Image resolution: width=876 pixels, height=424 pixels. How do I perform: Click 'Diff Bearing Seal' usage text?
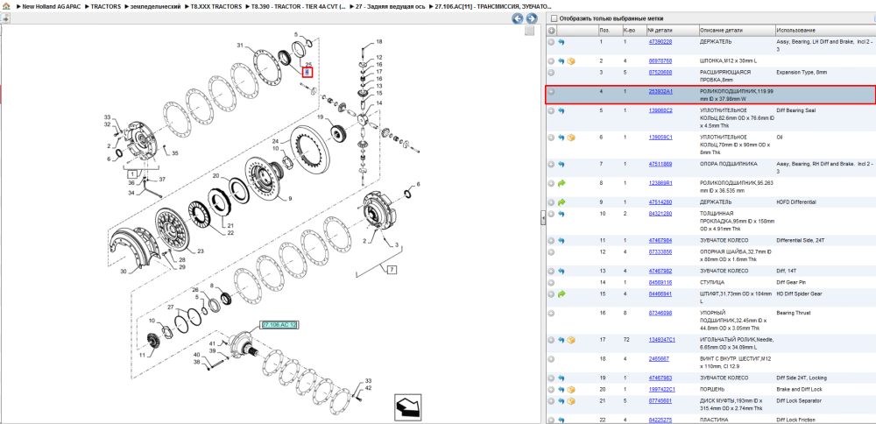click(x=796, y=110)
